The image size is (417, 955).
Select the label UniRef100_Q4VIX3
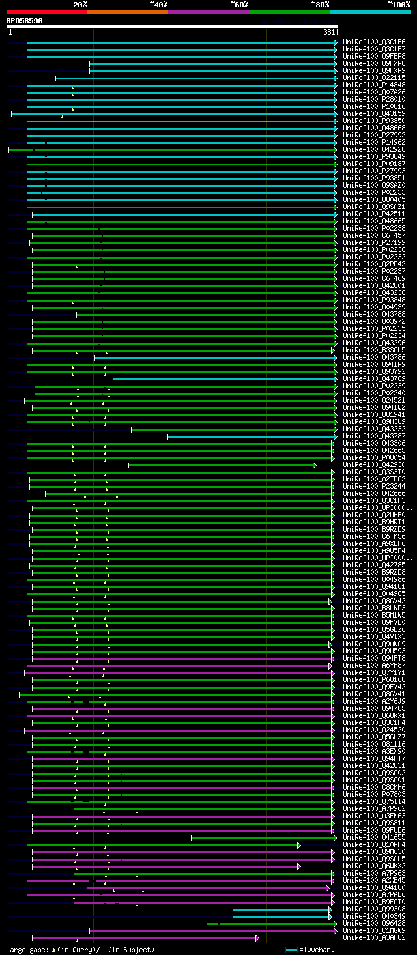pos(374,637)
